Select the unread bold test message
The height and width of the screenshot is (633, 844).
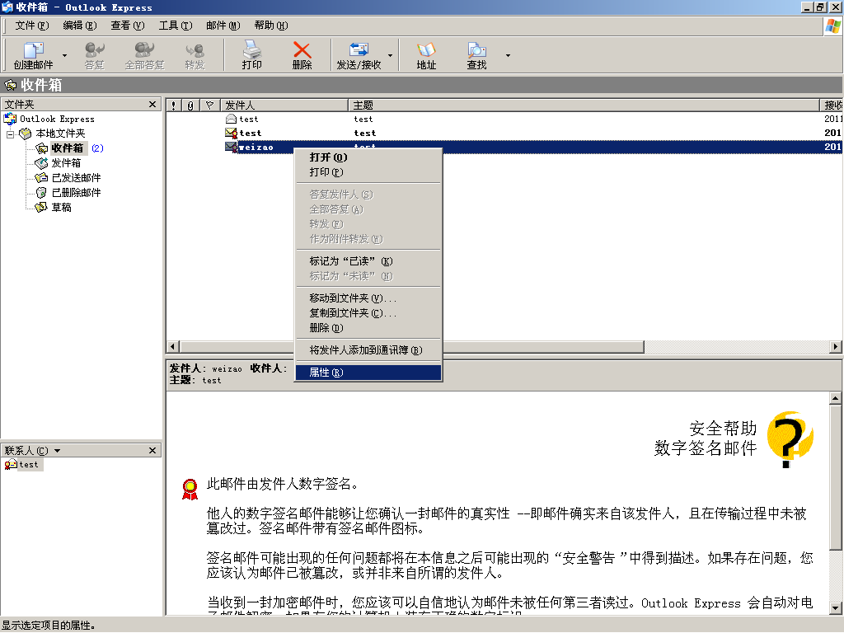tap(504, 133)
